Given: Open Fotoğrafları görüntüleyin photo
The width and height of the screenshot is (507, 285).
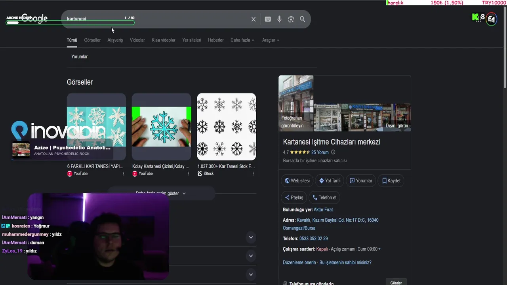Looking at the screenshot, I should pyautogui.click(x=296, y=103).
